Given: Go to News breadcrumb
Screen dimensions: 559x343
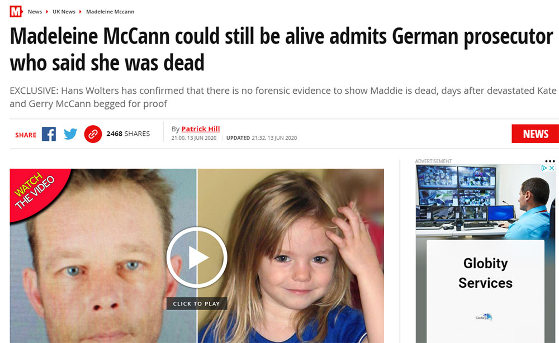Looking at the screenshot, I should 35,11.
